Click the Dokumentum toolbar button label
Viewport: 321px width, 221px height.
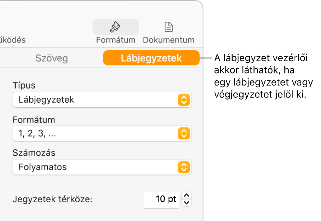[x=169, y=40]
